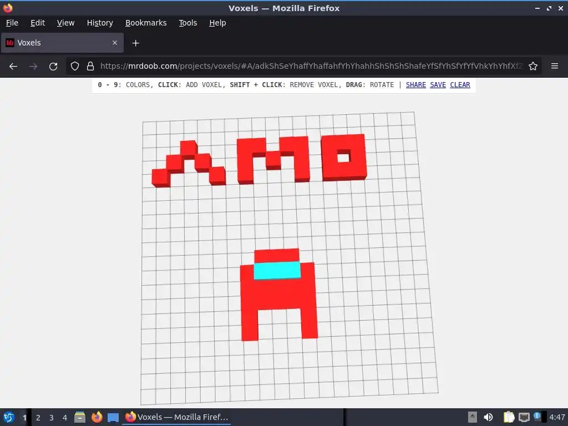Image resolution: width=568 pixels, height=426 pixels.
Task: Go back using the browser back arrow
Action: [x=13, y=67]
